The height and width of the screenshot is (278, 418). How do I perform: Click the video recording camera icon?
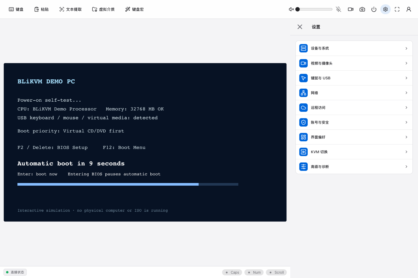click(x=351, y=9)
